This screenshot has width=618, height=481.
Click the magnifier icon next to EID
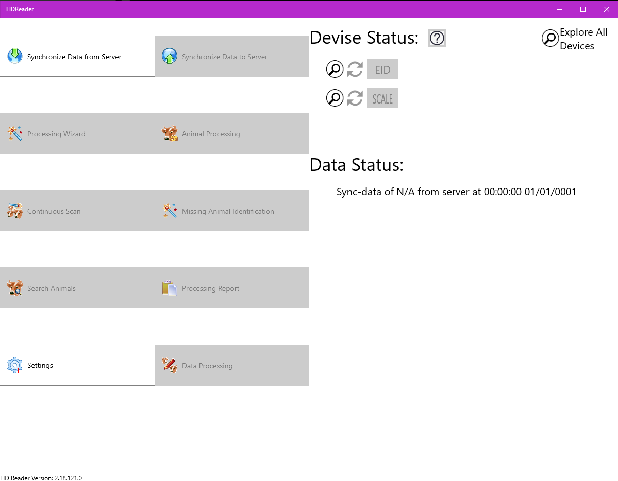335,69
